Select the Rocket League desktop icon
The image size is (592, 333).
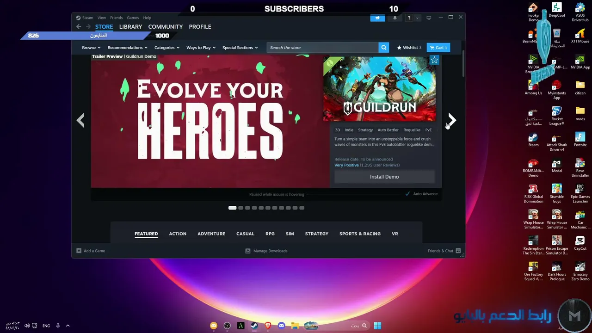tap(557, 116)
